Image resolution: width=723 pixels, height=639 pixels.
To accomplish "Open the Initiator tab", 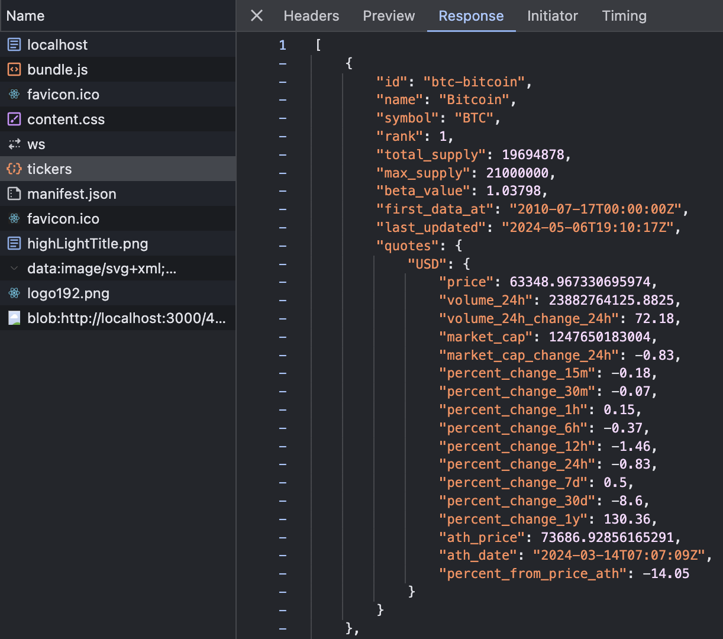I will (553, 16).
